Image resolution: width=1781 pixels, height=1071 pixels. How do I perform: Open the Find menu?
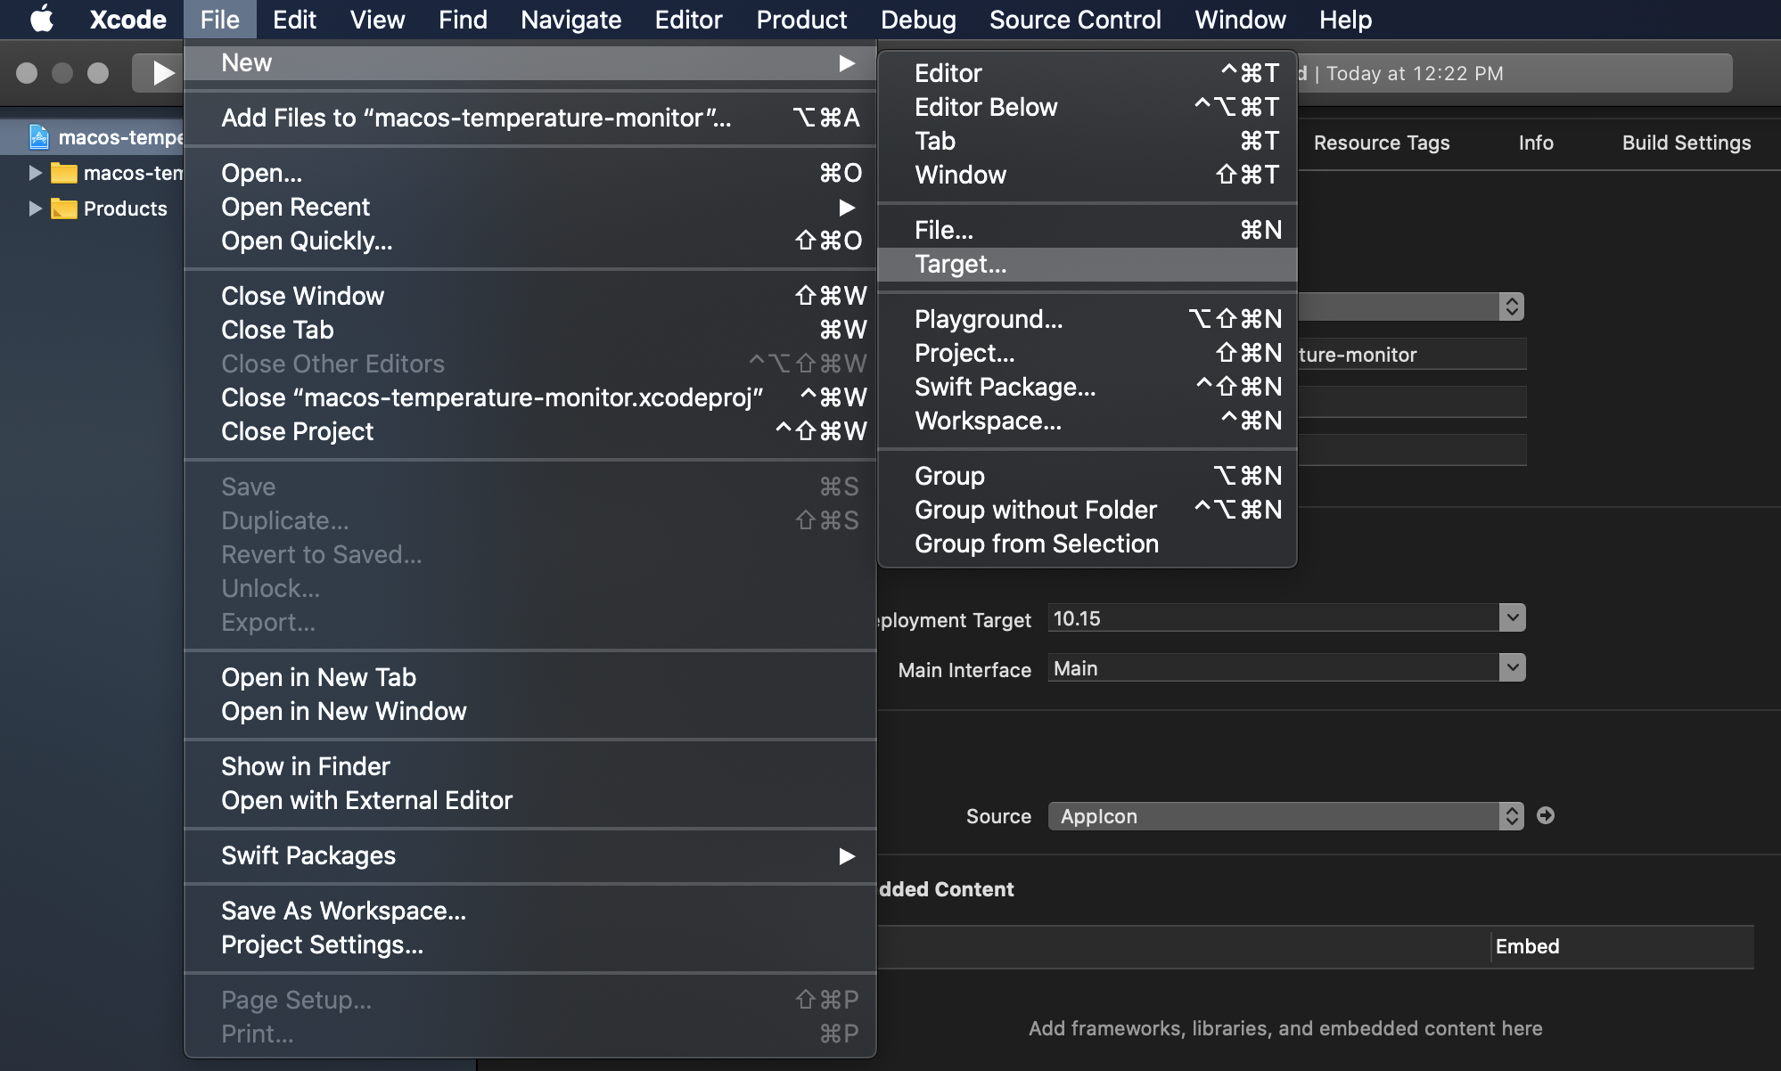tap(463, 20)
